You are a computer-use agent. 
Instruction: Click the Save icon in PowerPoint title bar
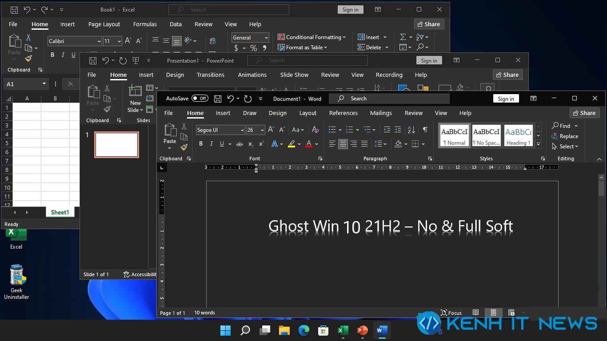pyautogui.click(x=93, y=60)
